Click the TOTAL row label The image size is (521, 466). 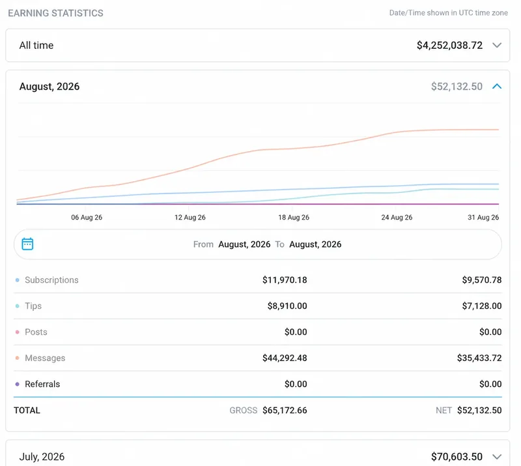[27, 410]
